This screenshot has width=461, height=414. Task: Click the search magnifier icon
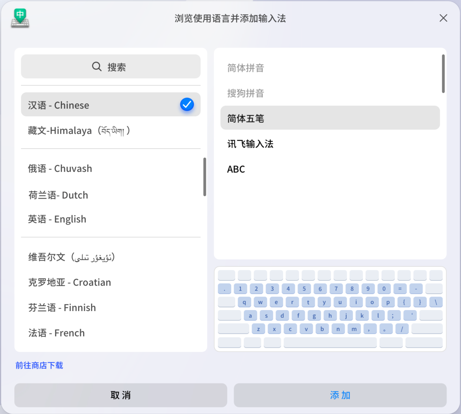click(x=96, y=66)
